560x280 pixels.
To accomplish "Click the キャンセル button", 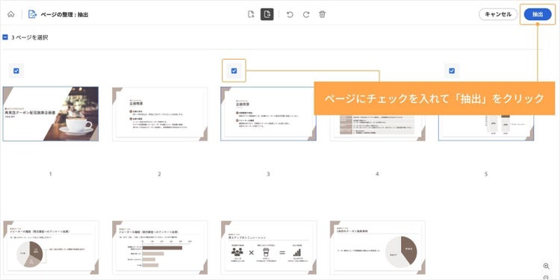I will pos(498,14).
